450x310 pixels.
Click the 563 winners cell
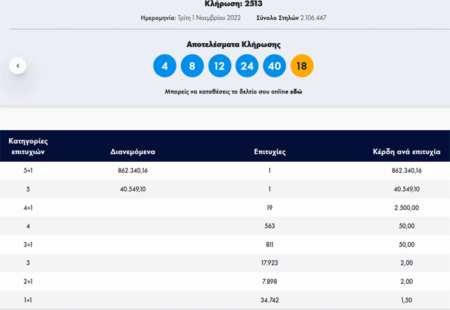(269, 226)
